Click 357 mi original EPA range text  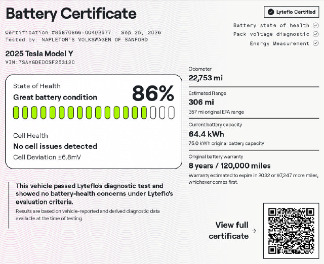click(216, 112)
